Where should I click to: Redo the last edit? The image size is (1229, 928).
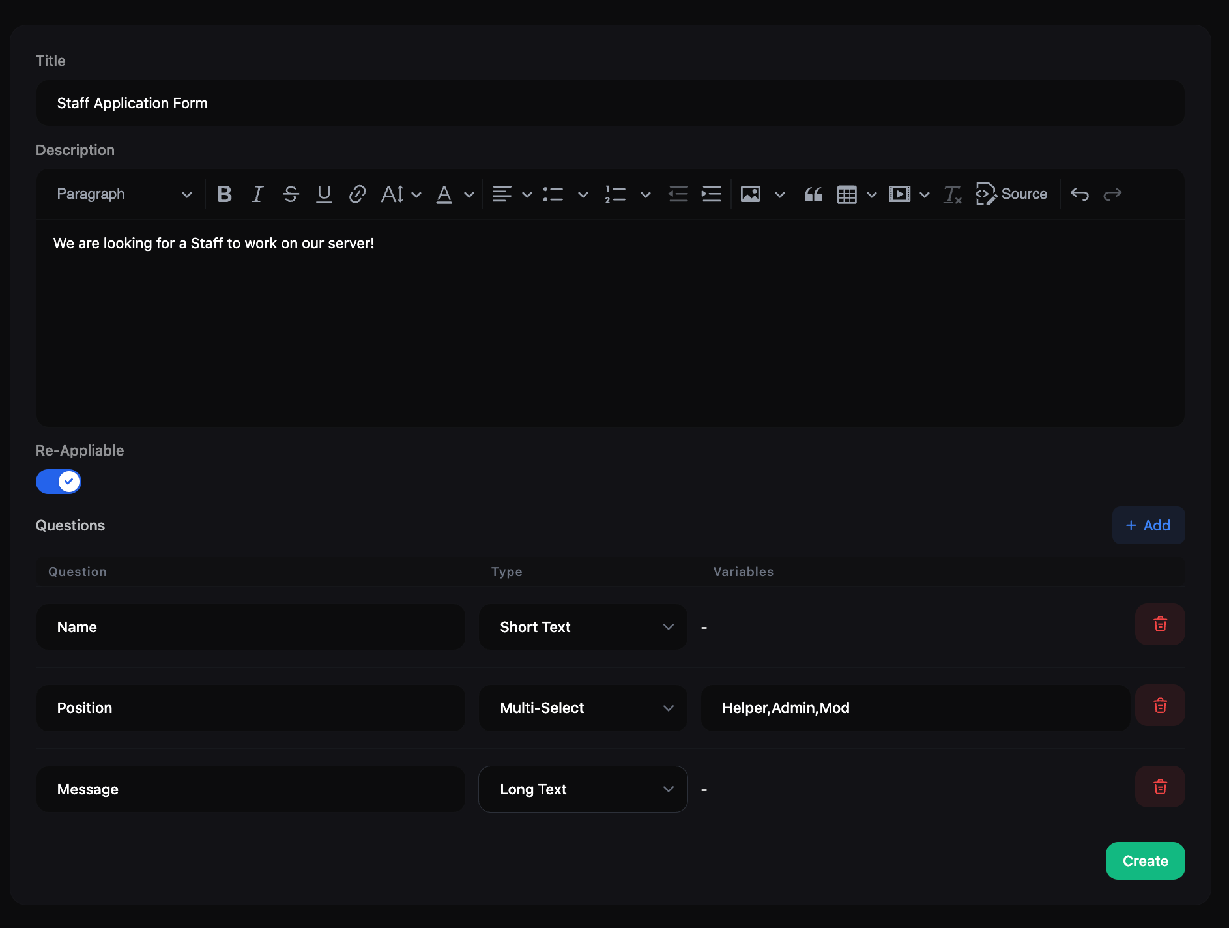1112,194
